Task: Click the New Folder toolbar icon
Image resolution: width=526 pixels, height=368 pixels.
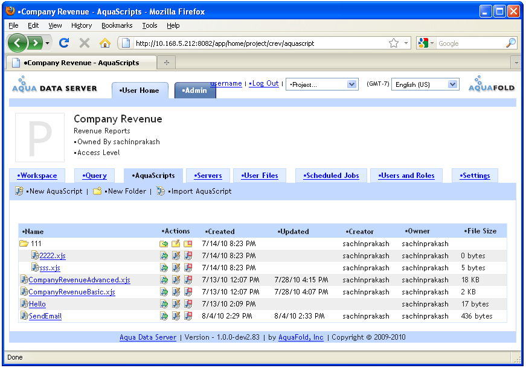Action: coord(97,191)
